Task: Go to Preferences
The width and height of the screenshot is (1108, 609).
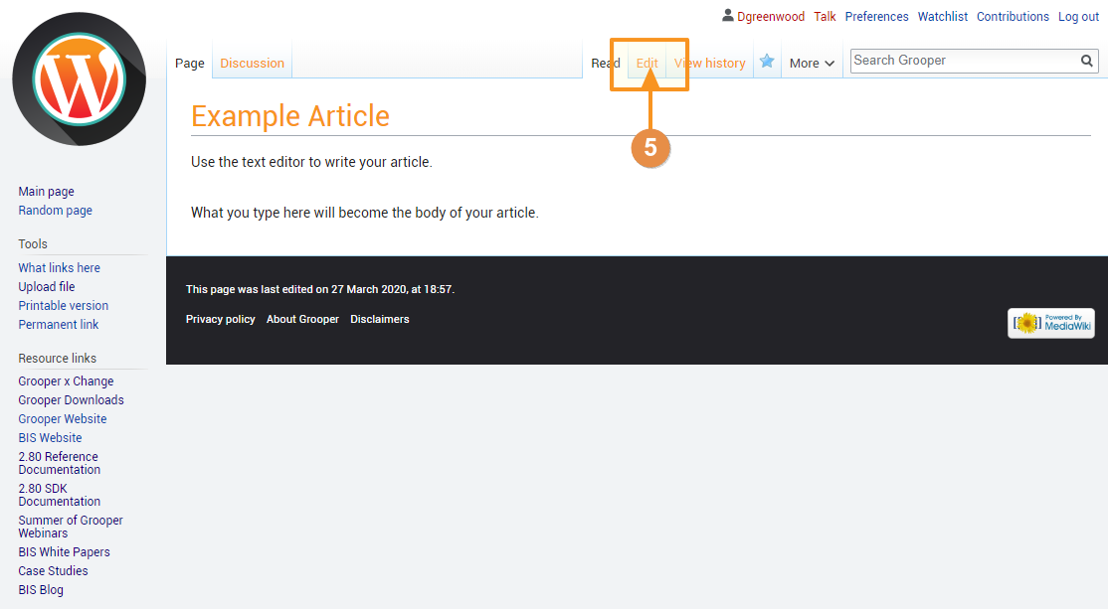Action: 876,16
